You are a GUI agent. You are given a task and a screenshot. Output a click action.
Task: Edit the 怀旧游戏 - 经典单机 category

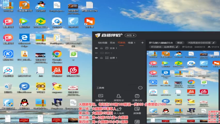point(164,47)
